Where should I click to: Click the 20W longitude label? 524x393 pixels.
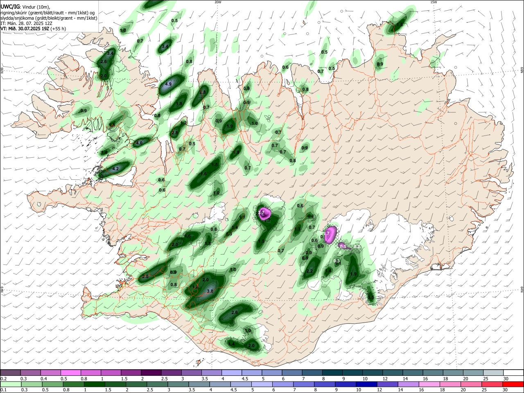pyautogui.click(x=218, y=2)
